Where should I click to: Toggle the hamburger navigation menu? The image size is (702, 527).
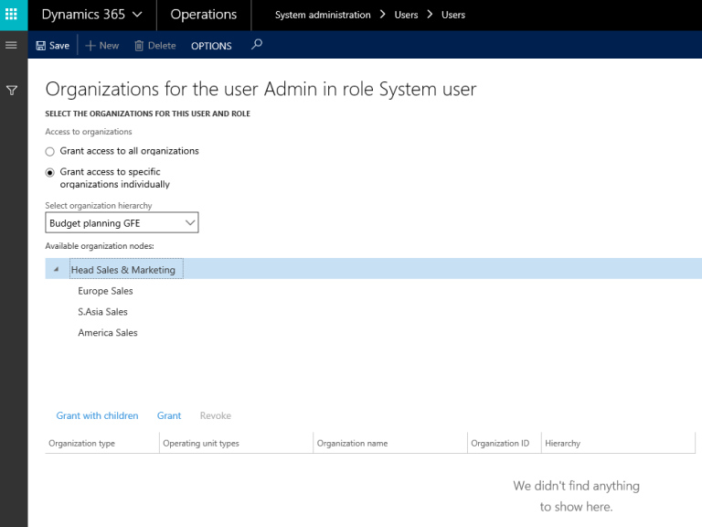(x=12, y=45)
